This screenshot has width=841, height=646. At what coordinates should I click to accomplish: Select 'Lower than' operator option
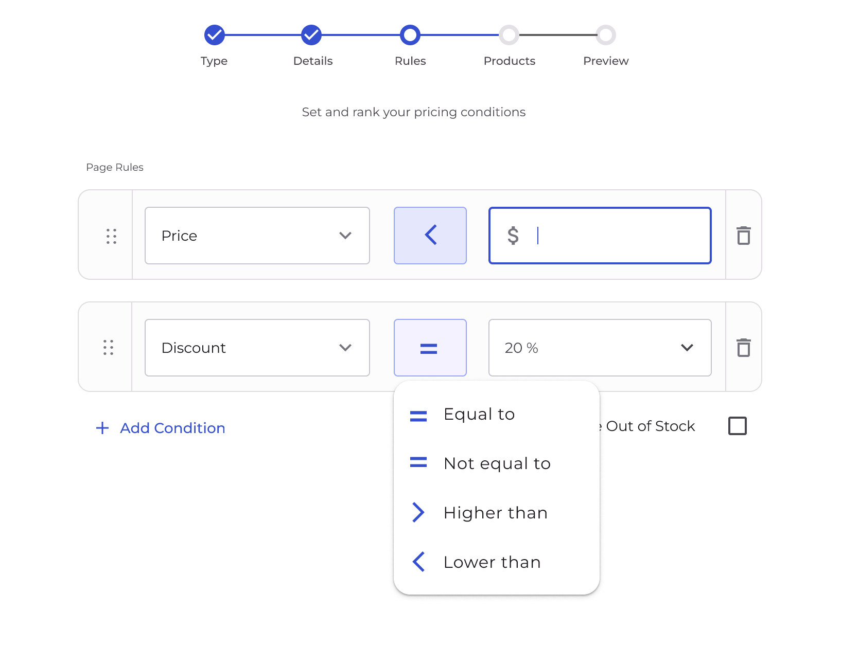tap(492, 562)
